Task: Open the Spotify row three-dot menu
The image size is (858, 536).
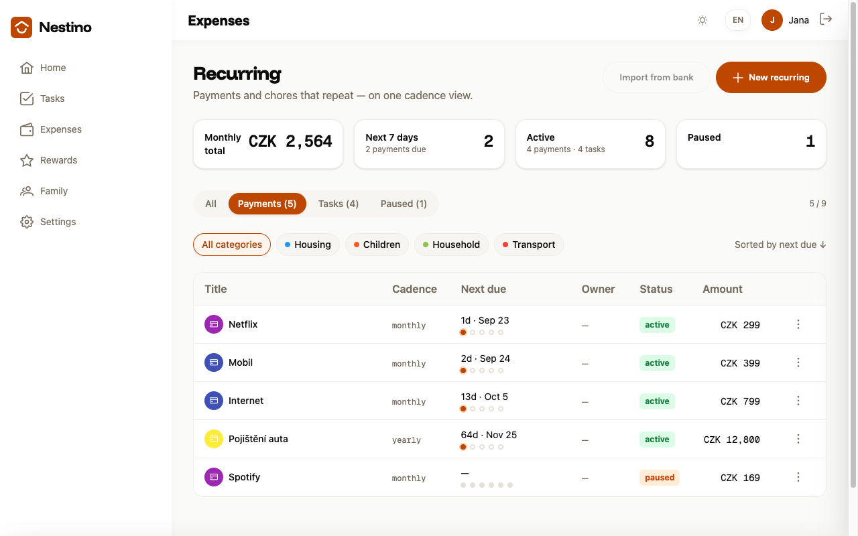Action: click(798, 477)
